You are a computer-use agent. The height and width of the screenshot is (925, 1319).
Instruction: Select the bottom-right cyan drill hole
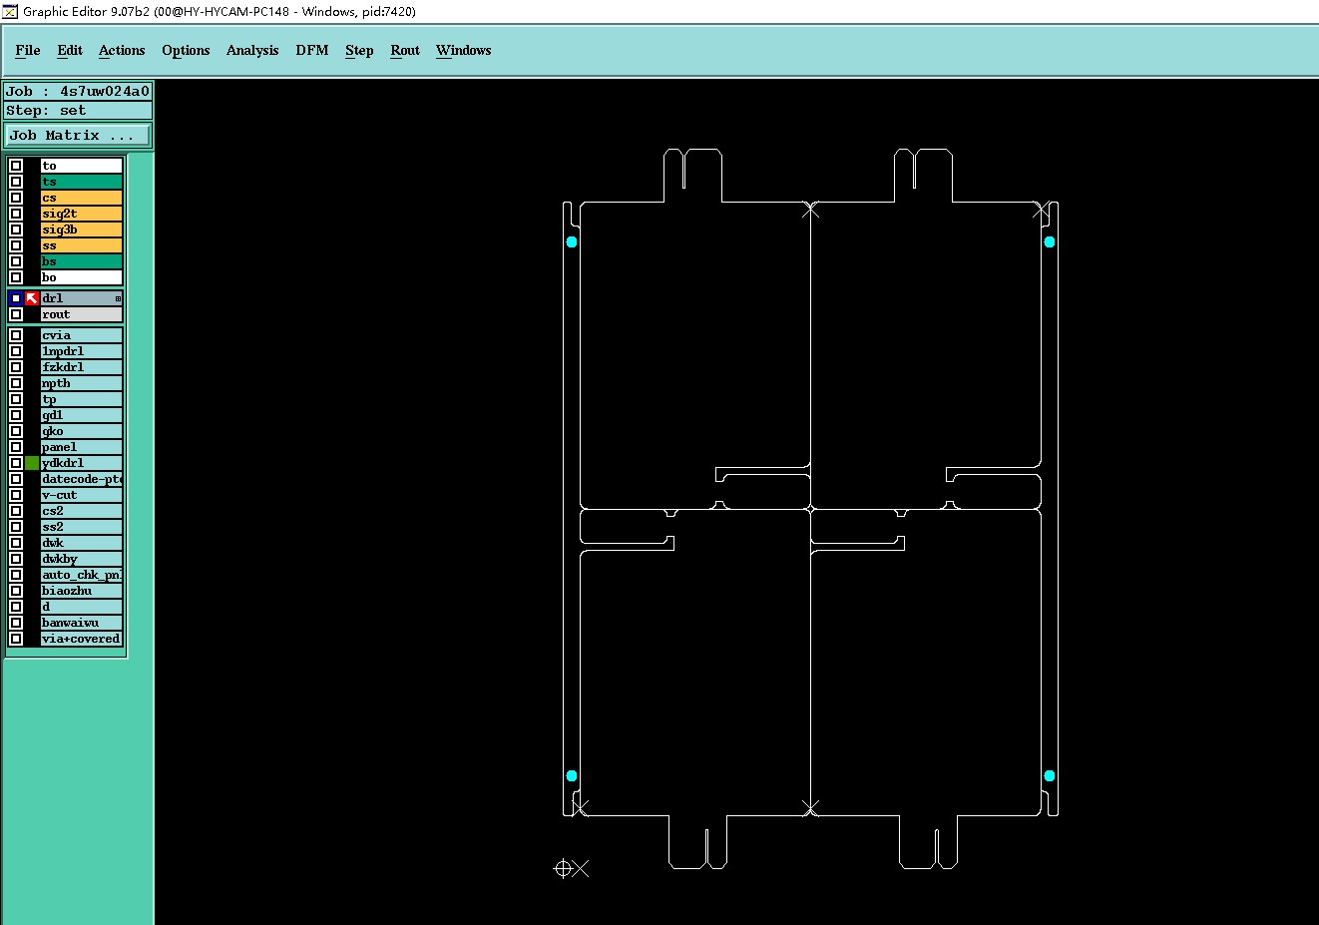pos(1050,776)
